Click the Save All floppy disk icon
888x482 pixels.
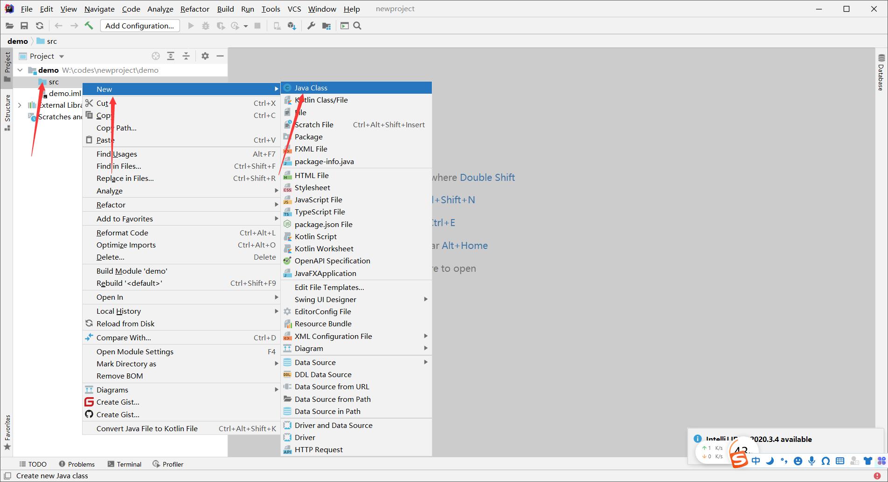click(24, 26)
